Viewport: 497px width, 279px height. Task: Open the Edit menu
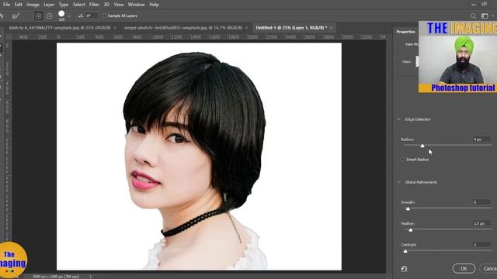[18, 5]
